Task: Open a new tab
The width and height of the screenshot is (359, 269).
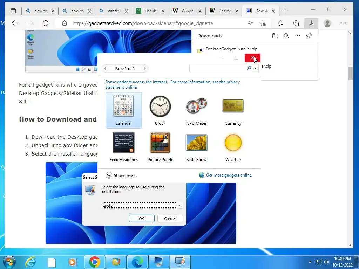Action: (x=285, y=11)
